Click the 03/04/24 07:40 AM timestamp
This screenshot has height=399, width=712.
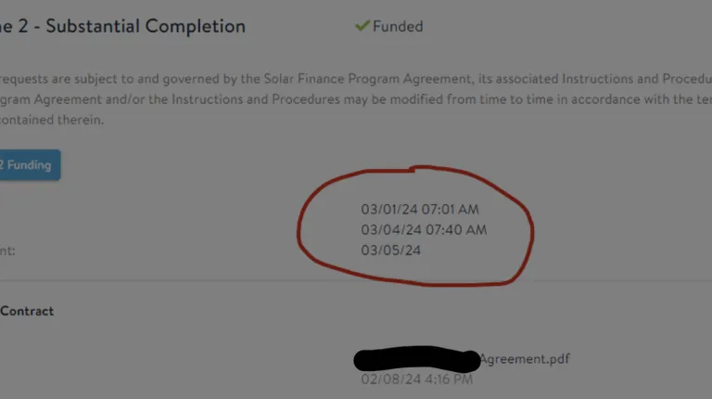tap(424, 229)
